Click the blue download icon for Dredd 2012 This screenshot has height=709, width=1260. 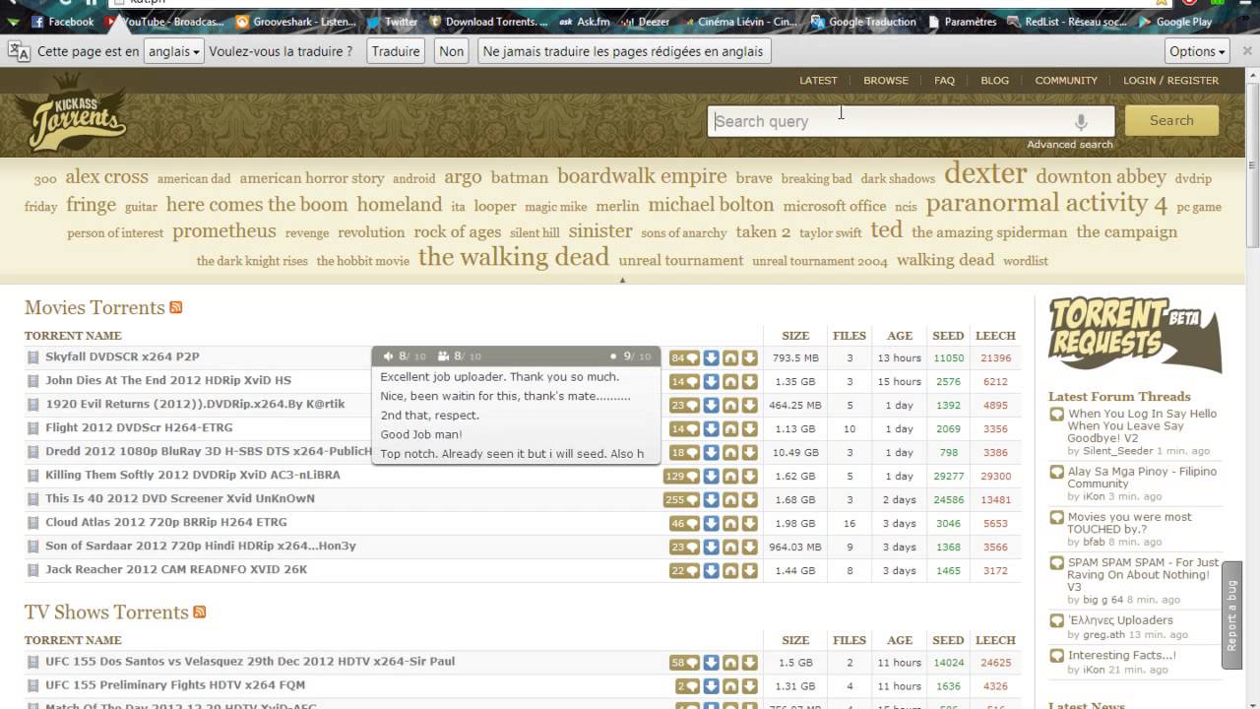(711, 451)
